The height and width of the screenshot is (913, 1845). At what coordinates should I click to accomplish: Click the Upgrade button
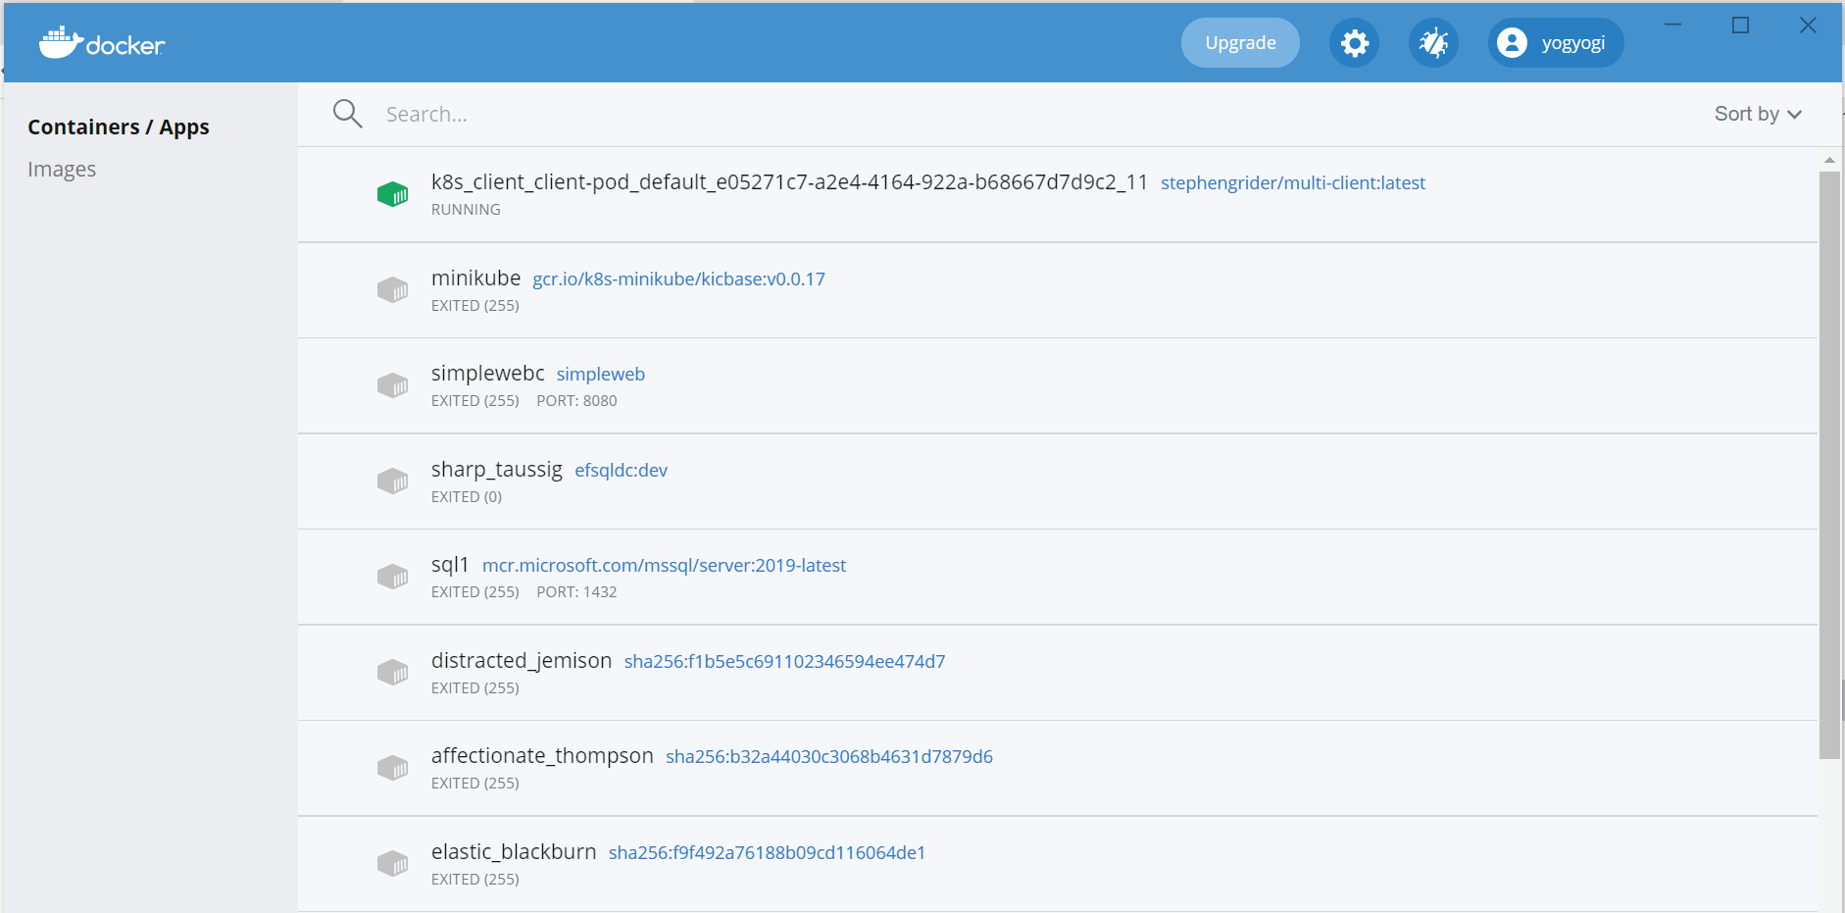click(1240, 43)
